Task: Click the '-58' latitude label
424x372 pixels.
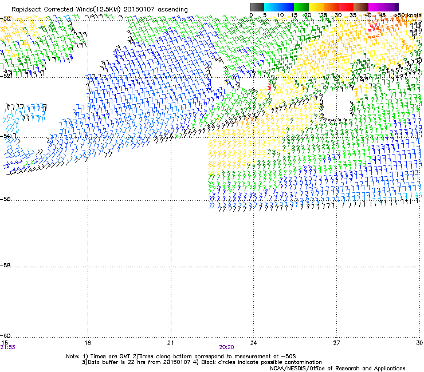Action: coord(5,266)
